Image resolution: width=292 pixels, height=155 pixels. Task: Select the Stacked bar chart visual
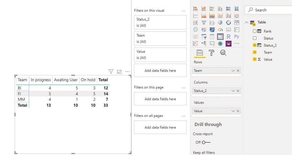point(196,8)
